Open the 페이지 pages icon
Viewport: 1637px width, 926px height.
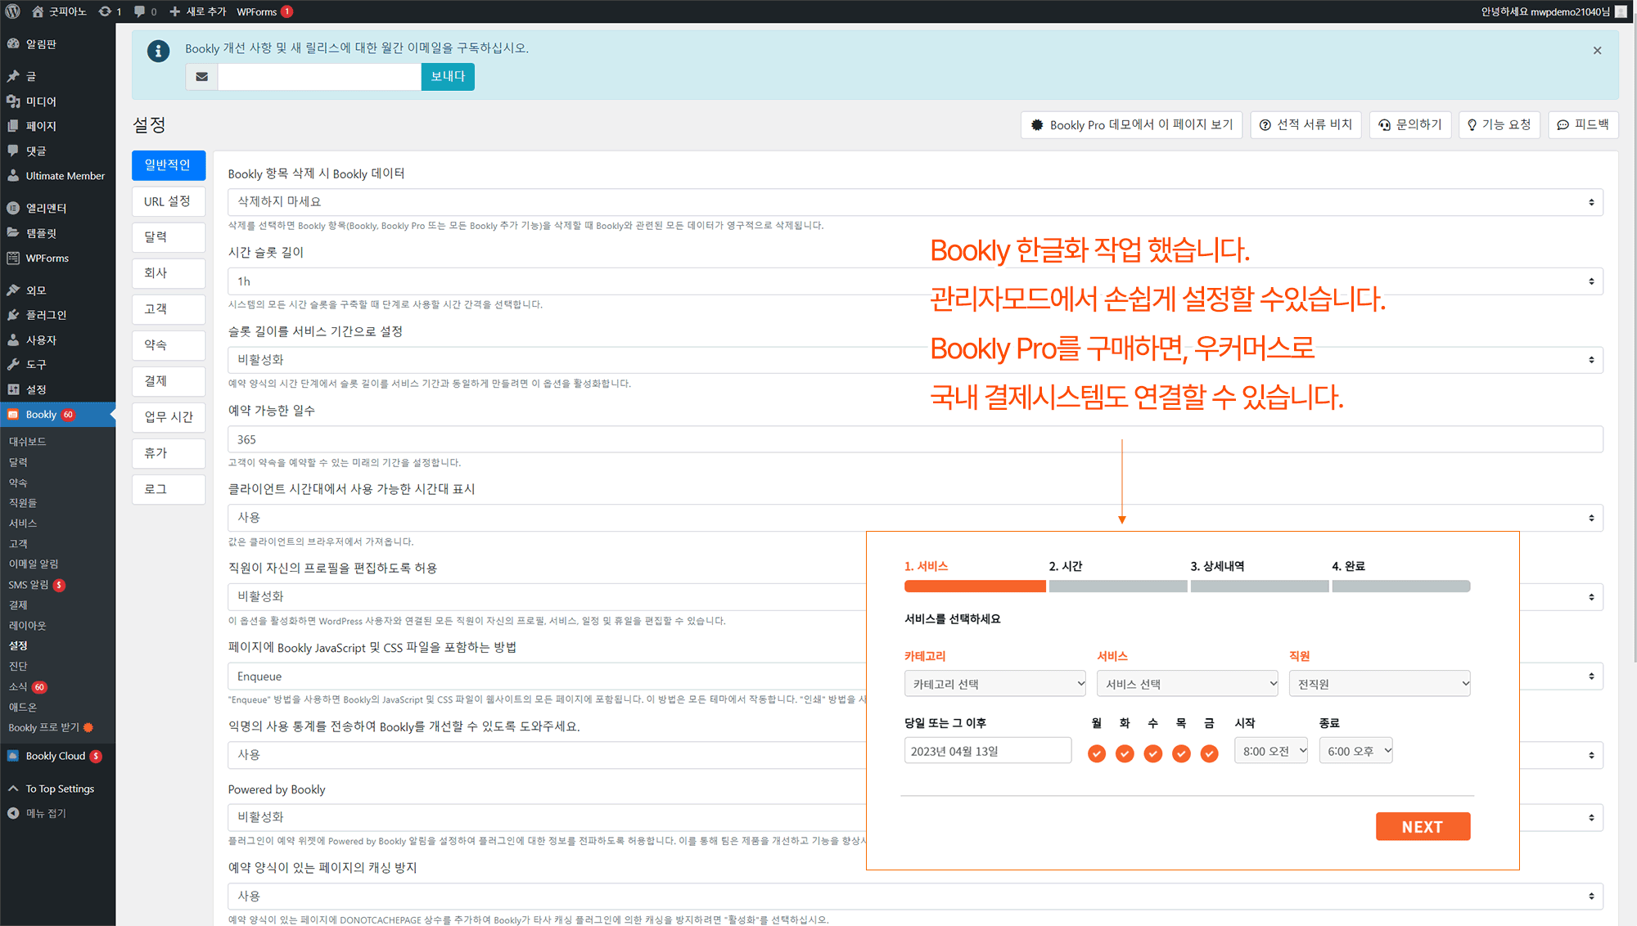(13, 126)
